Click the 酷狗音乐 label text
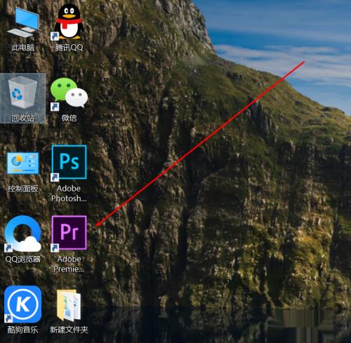The width and height of the screenshot is (351, 343). 22,330
